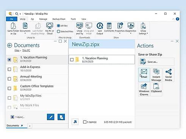186x139 pixels.
Task: Switch to the Manage ribbon tab
Action: [x=43, y=19]
